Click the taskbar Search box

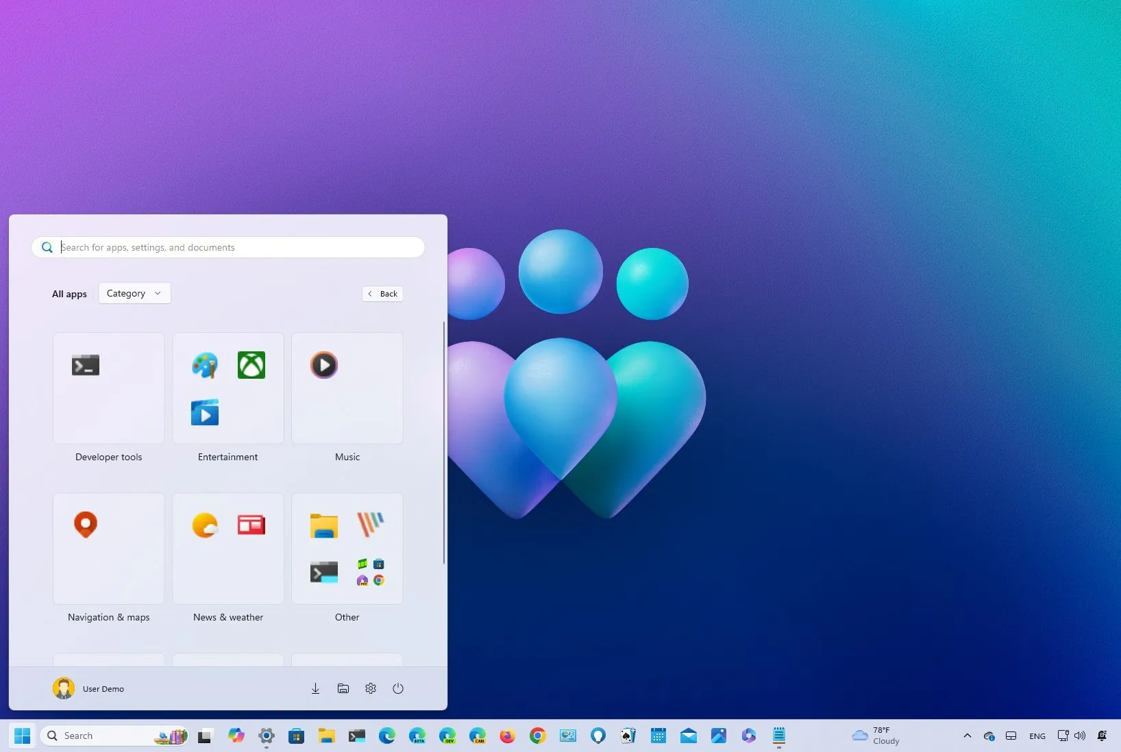coord(114,736)
